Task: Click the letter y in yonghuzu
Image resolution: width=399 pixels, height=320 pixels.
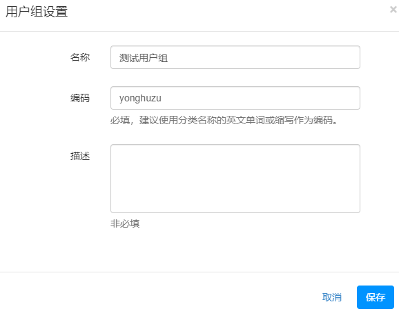Action: [121, 99]
